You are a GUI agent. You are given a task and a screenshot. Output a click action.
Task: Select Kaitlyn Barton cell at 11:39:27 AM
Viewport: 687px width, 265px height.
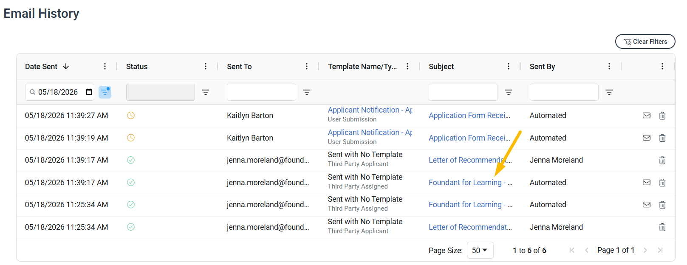[x=250, y=116]
